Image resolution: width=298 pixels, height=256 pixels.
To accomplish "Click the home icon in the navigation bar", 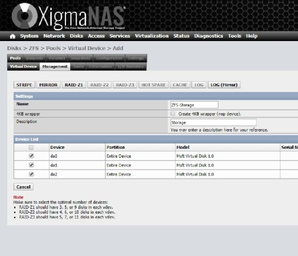I will (13, 36).
